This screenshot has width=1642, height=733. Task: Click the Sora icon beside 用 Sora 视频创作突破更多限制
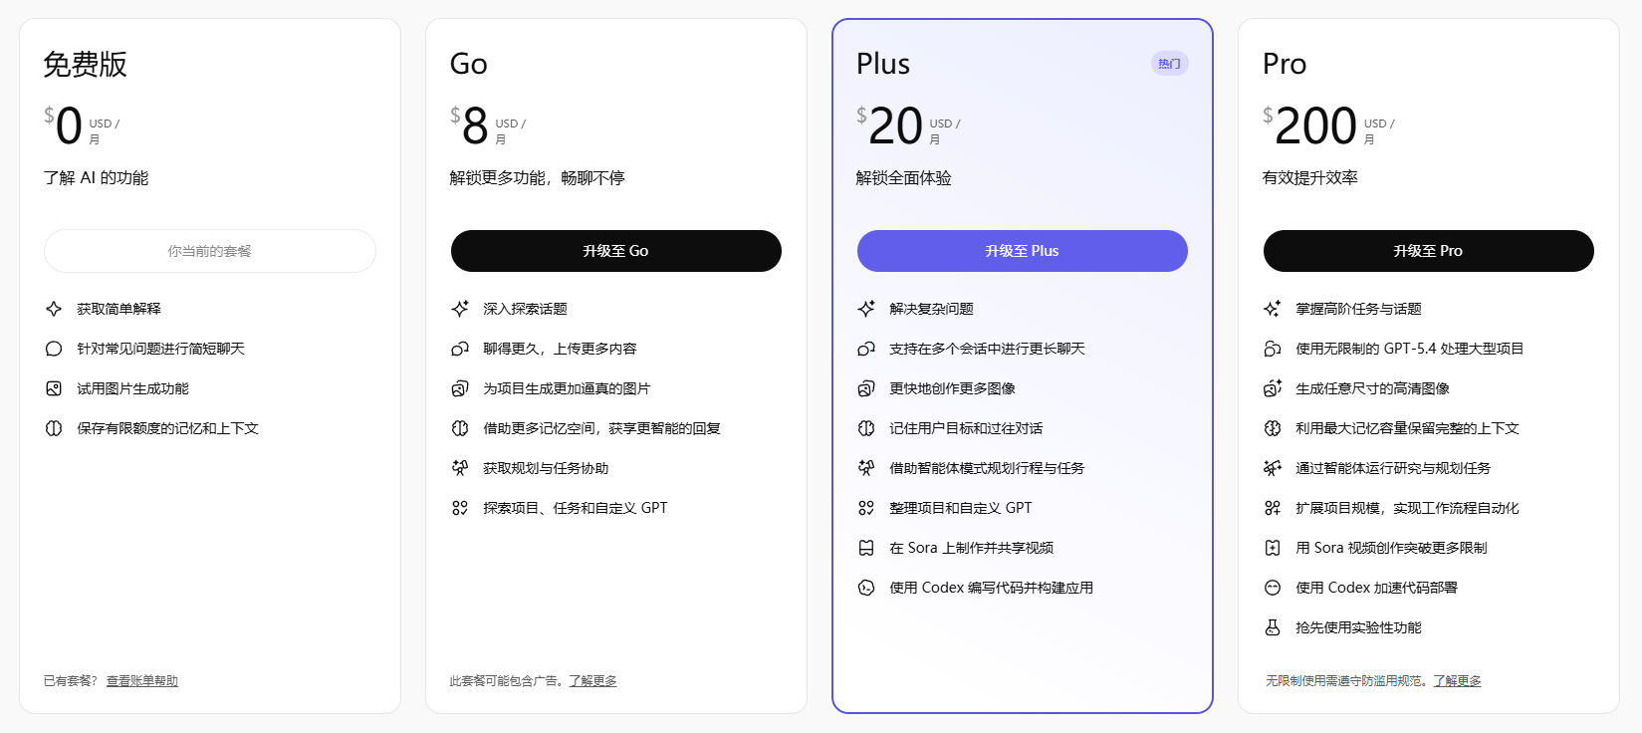pos(1273,548)
